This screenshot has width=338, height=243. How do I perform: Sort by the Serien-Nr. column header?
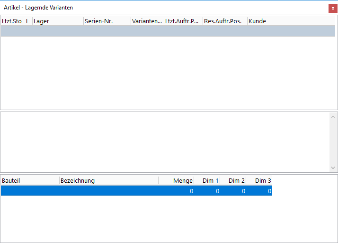(107, 21)
